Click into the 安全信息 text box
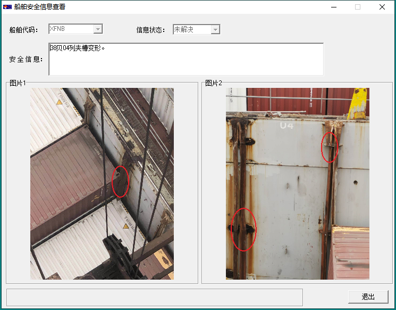 [x=186, y=60]
